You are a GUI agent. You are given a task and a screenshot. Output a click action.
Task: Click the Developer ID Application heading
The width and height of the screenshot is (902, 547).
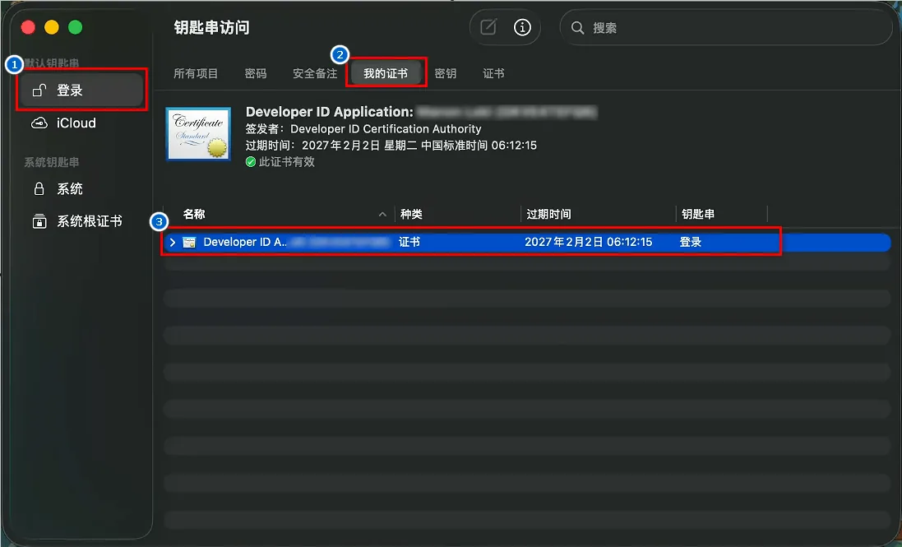point(330,112)
